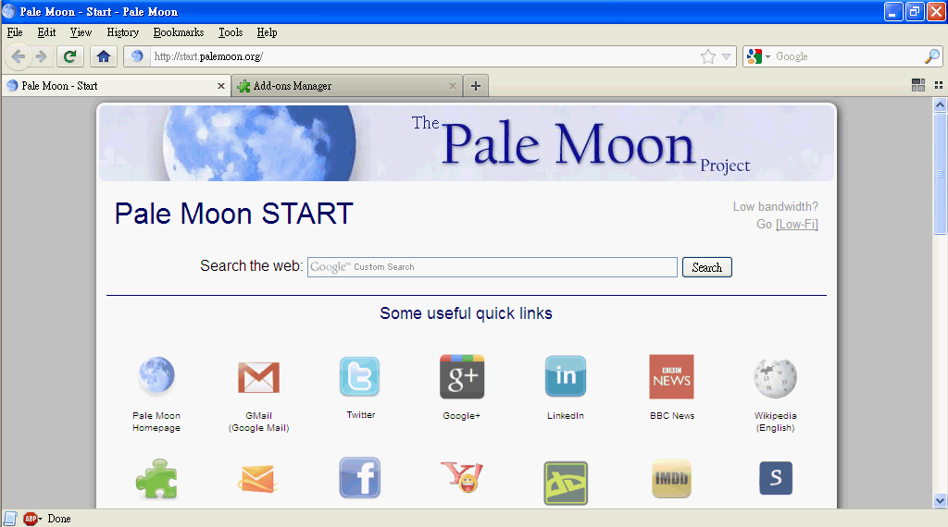Open the Edit menu
This screenshot has height=527, width=948.
(46, 32)
